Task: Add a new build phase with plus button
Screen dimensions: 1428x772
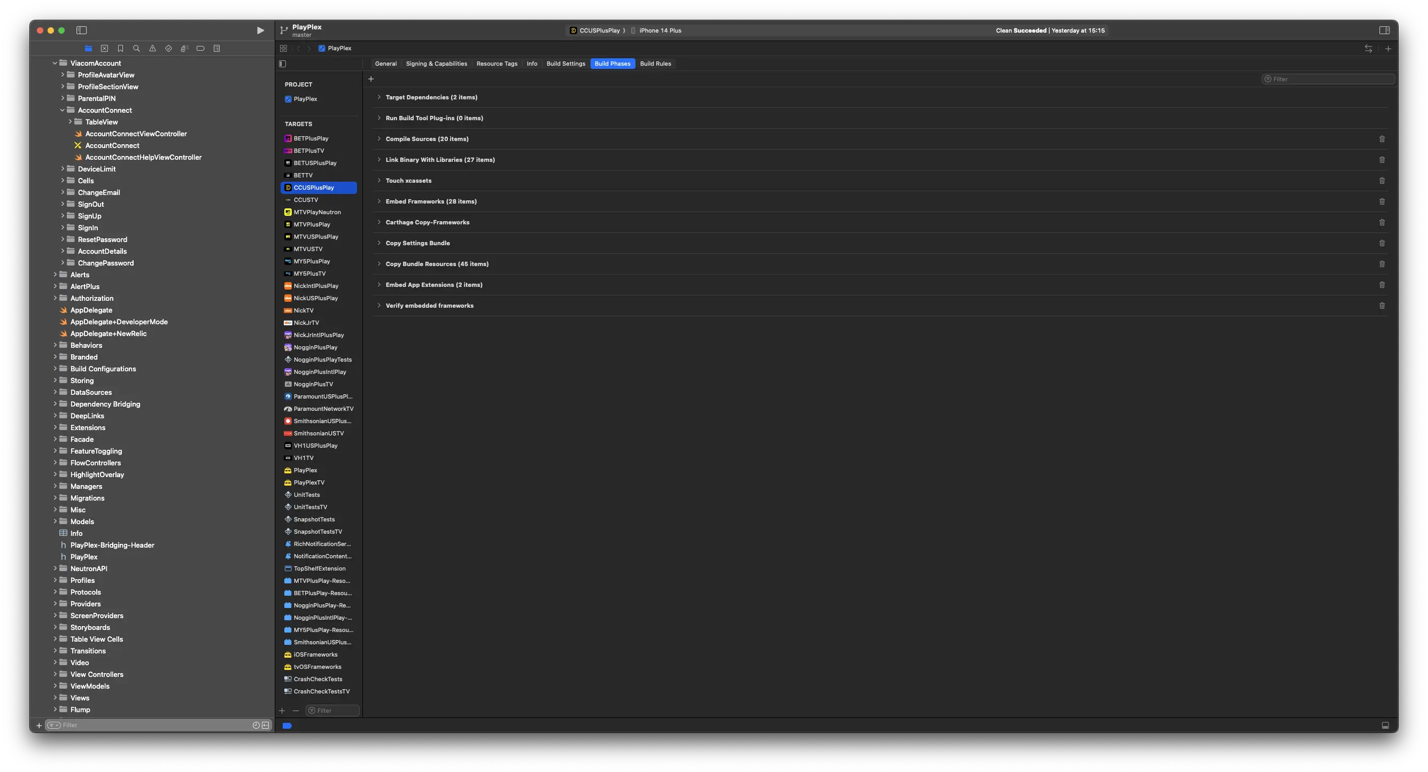Action: (371, 79)
